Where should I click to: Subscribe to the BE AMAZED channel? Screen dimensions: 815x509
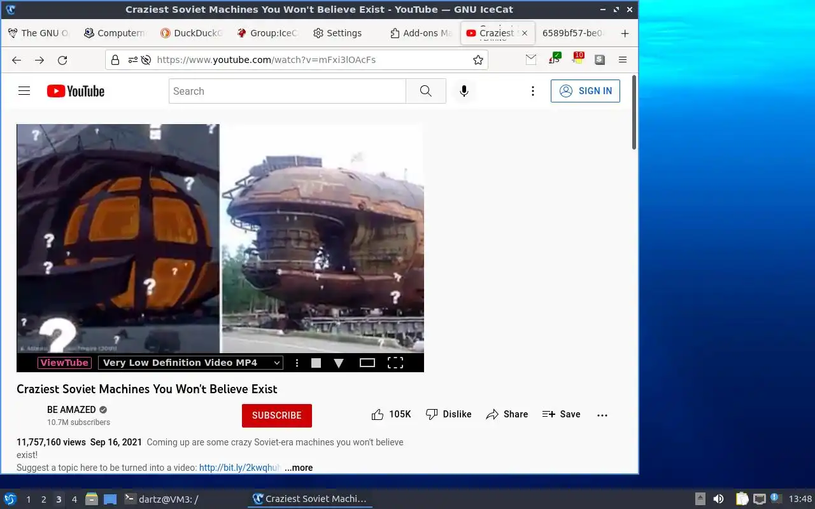(277, 415)
